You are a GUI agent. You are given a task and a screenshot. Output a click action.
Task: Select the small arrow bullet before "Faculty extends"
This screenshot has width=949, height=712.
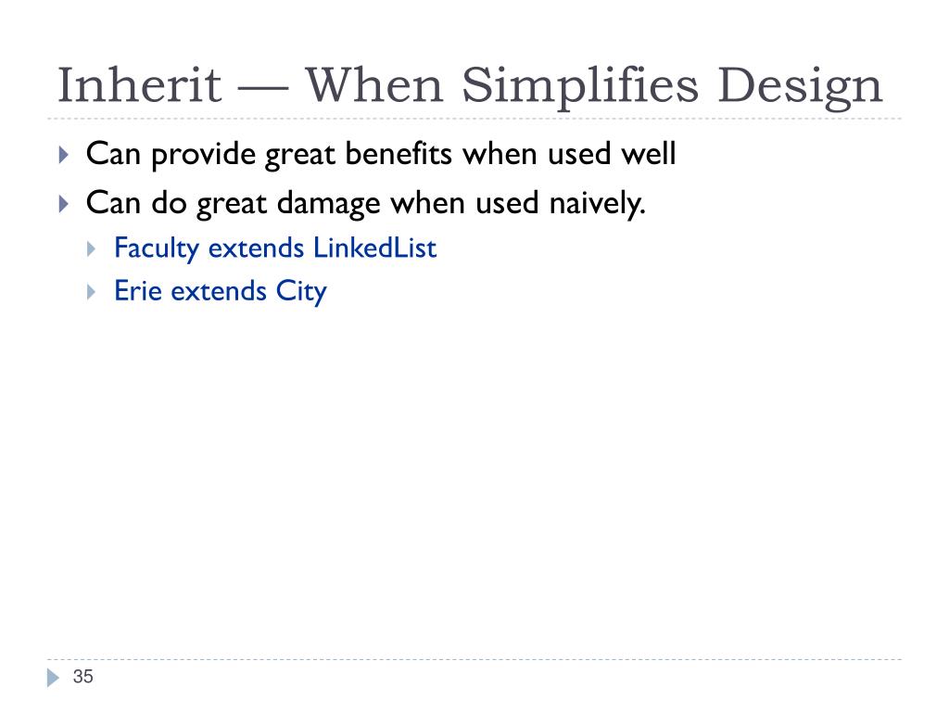pos(92,248)
